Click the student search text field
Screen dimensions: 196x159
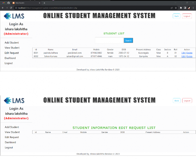pos(109,40)
